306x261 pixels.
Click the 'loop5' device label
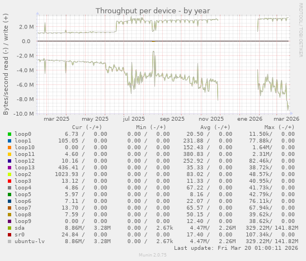[23, 194]
